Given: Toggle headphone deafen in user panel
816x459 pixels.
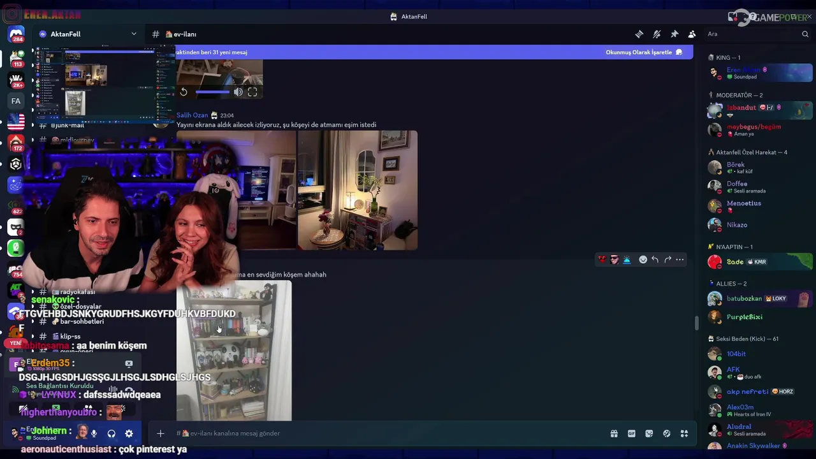Looking at the screenshot, I should [x=112, y=433].
